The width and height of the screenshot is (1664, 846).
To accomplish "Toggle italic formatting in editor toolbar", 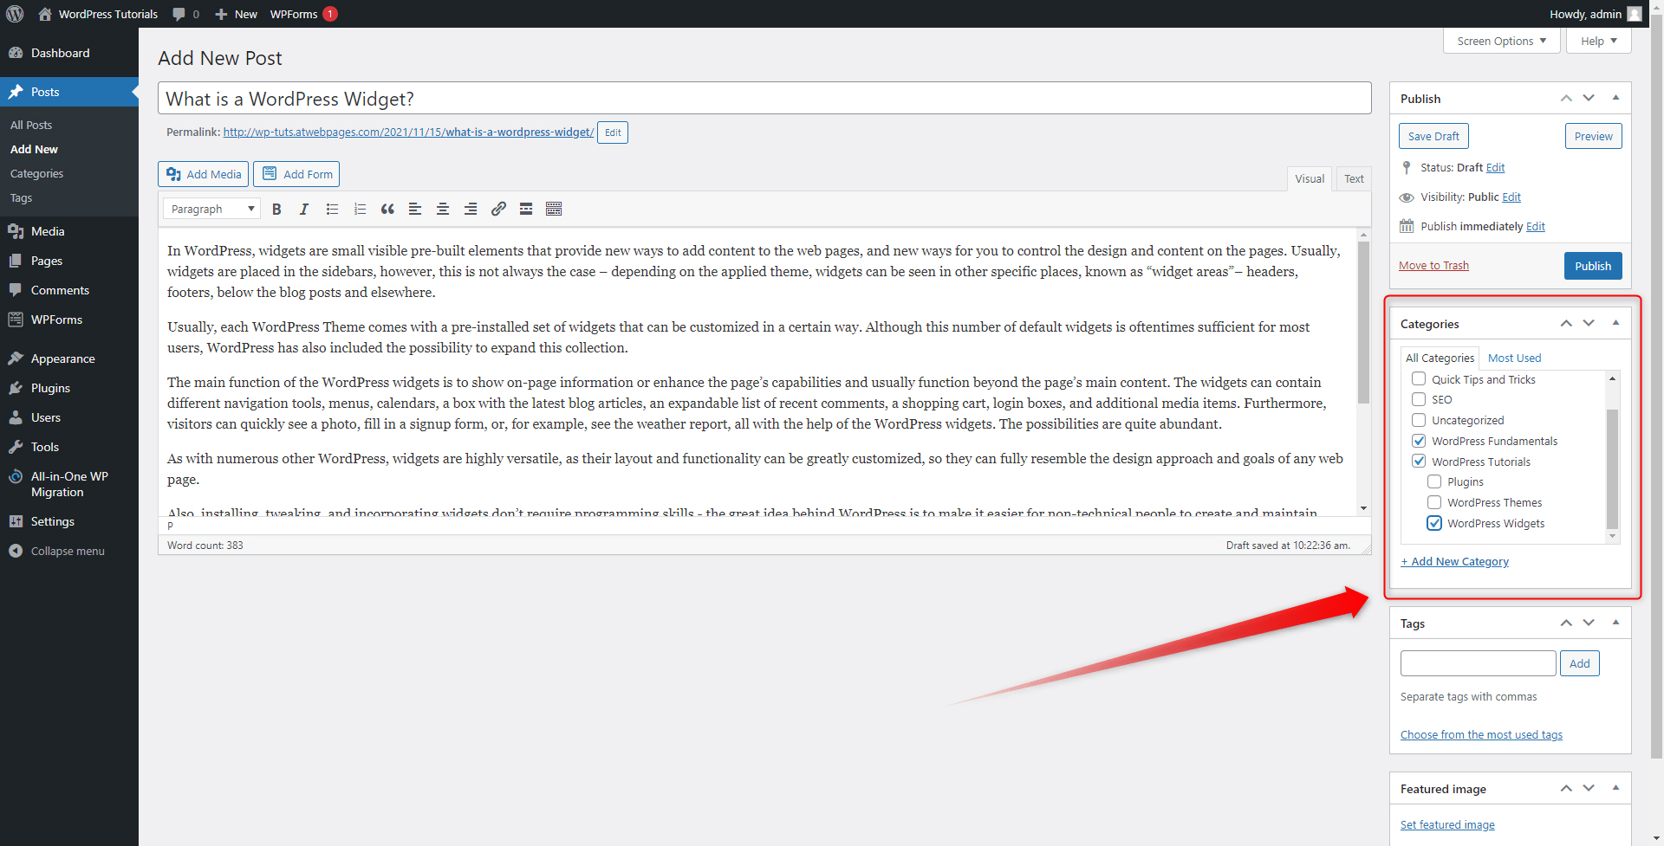I will tap(304, 209).
